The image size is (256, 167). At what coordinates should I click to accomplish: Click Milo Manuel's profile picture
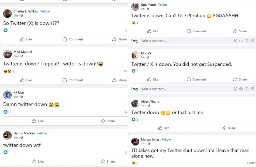pos(8,54)
